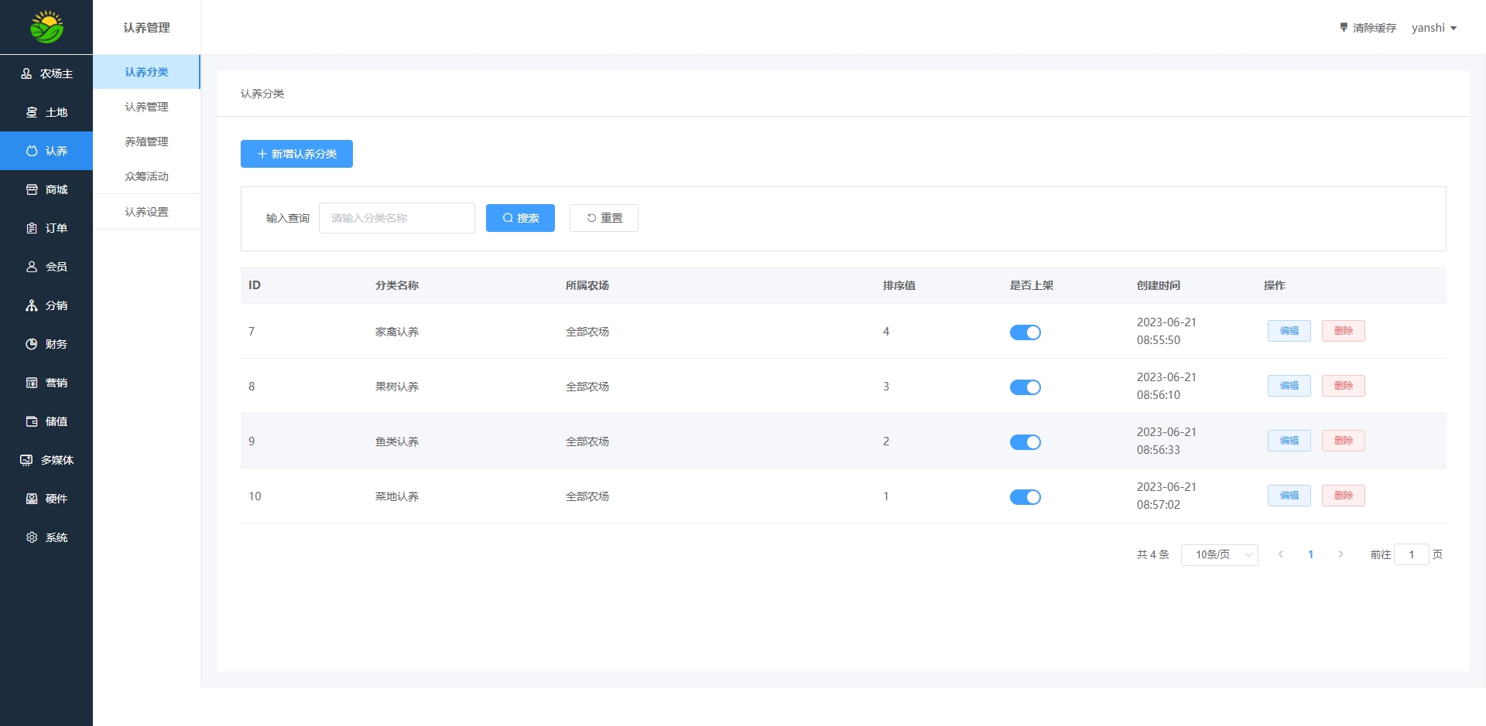Delete the 鱼类认养 category row
This screenshot has height=726, width=1486.
tap(1343, 441)
